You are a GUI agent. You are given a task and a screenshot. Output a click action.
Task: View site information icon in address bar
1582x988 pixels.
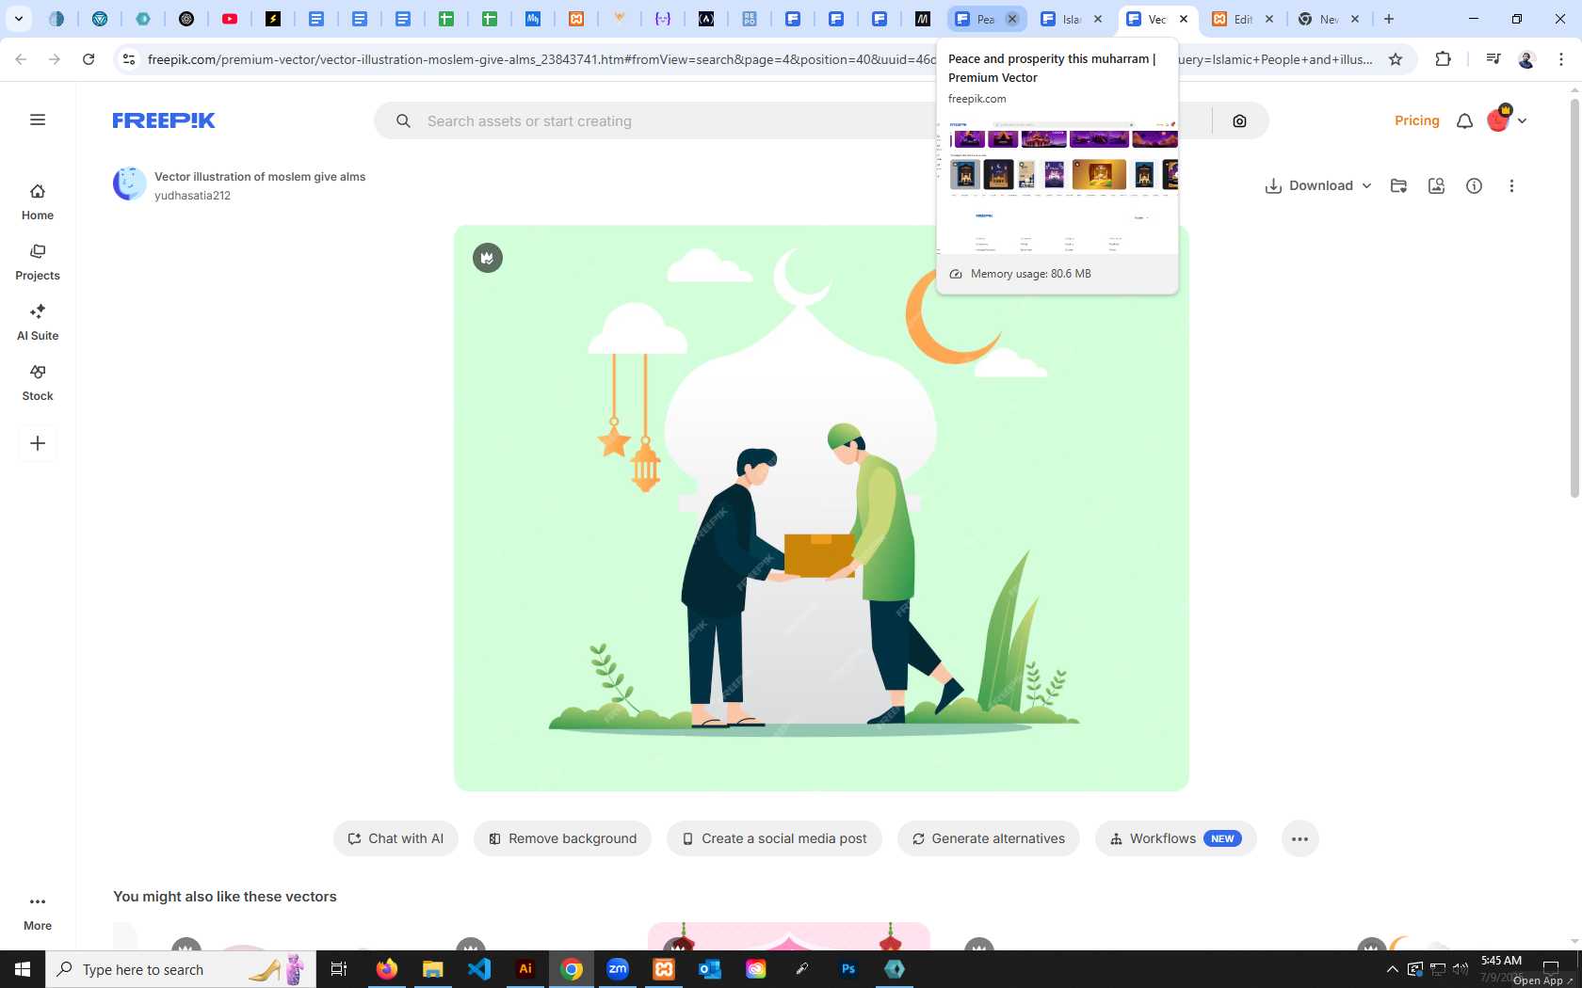pyautogui.click(x=129, y=59)
